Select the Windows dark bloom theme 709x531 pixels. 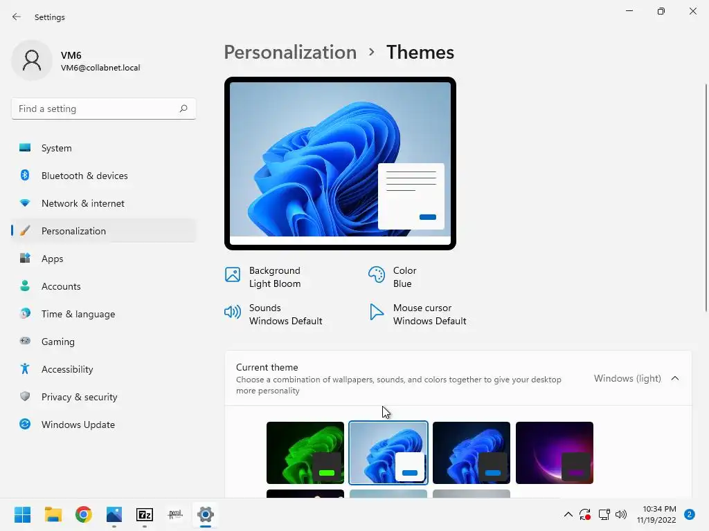click(x=471, y=453)
